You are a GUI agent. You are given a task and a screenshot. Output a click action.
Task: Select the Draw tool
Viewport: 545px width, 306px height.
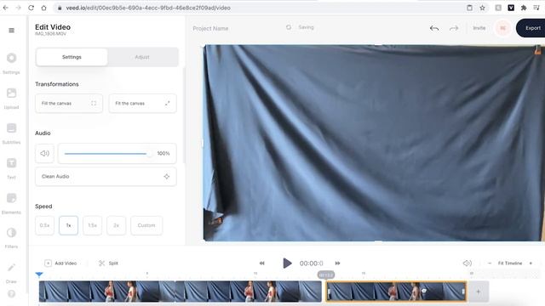tap(11, 272)
